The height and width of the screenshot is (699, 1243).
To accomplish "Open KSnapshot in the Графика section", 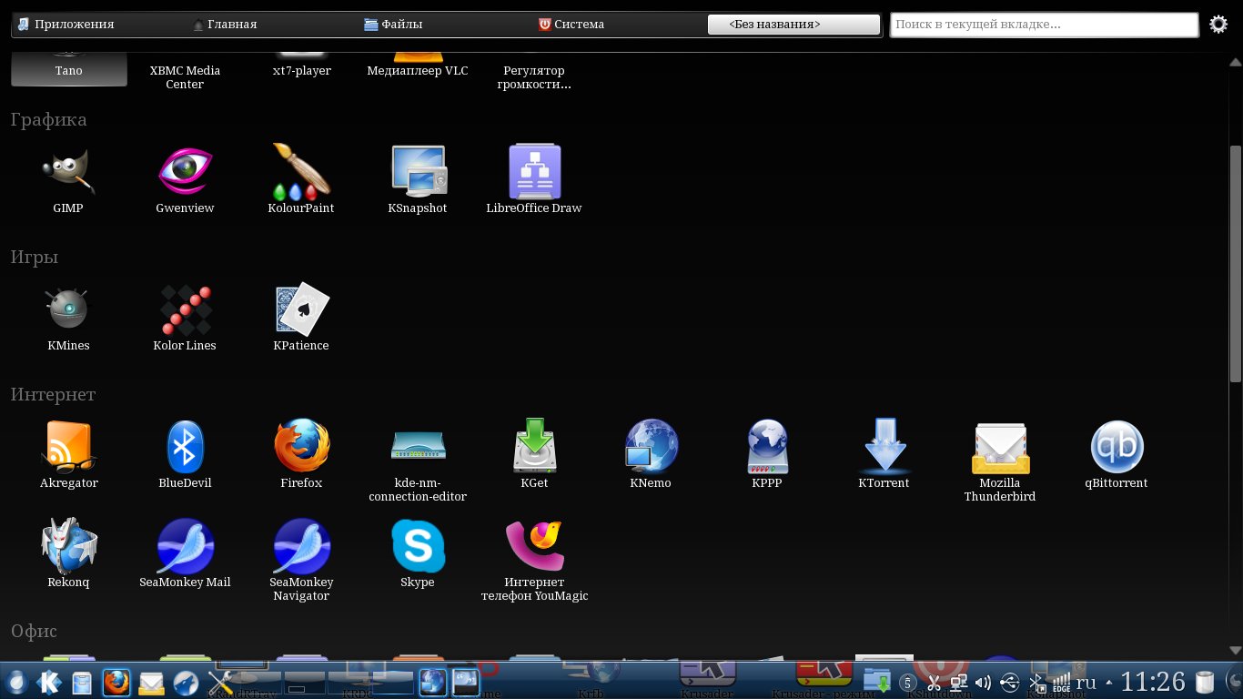I will coord(418,180).
